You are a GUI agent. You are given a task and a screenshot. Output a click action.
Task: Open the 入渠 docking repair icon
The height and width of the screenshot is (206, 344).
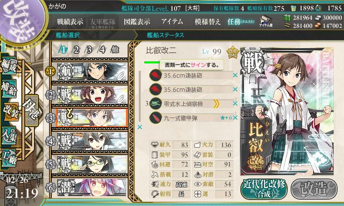point(9,136)
